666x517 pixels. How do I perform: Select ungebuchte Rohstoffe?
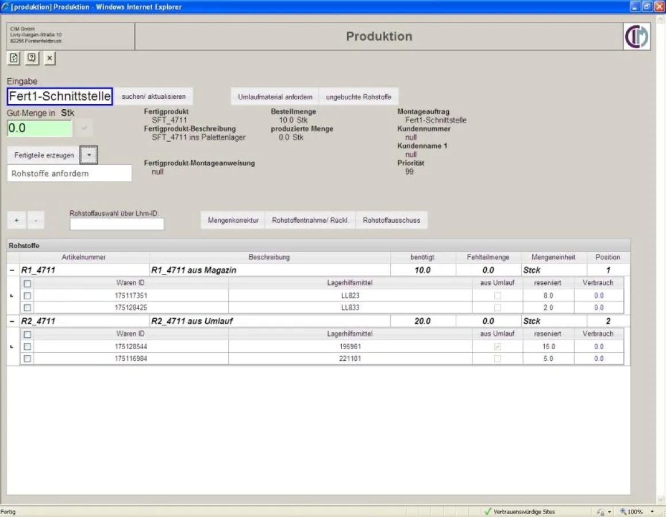click(359, 96)
